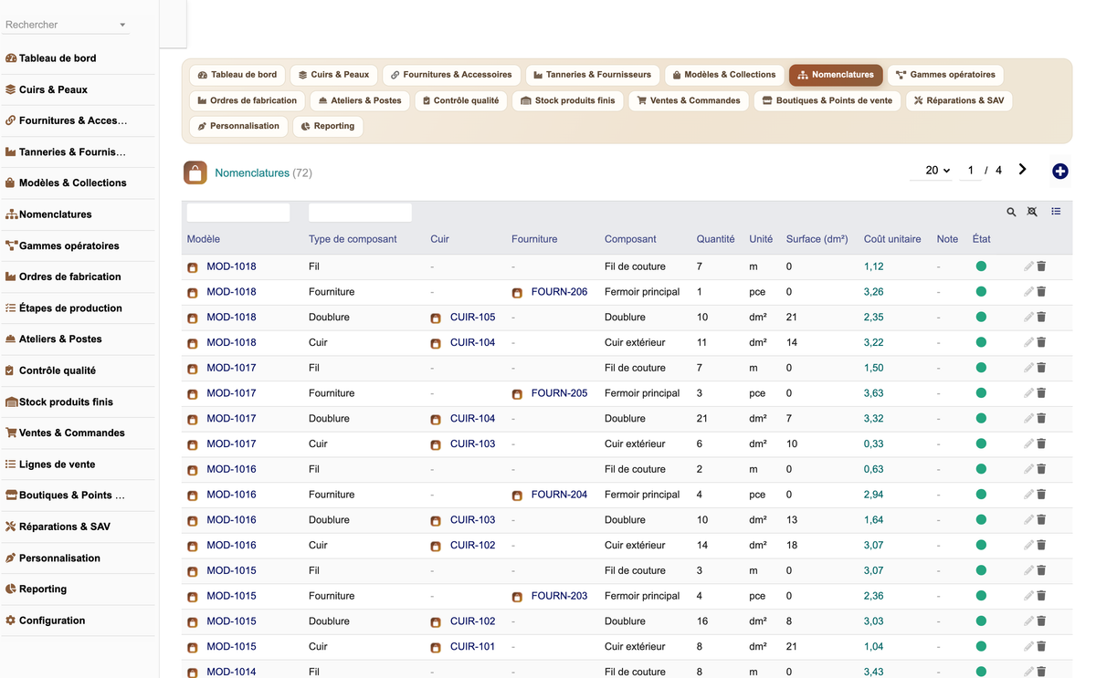1096x678 pixels.
Task: Select the Nomenclatures tab
Action: [x=836, y=75]
